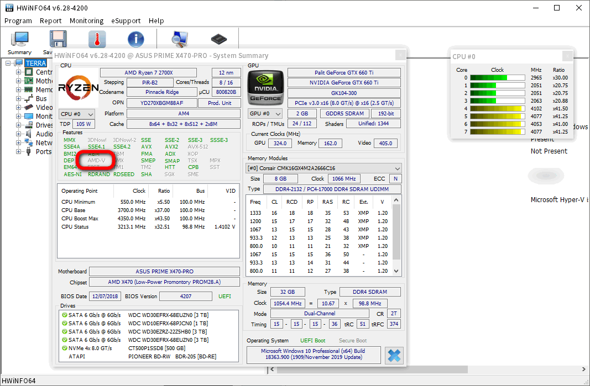590x386 pixels.
Task: Expand the Drives tree node
Action: coord(18,125)
